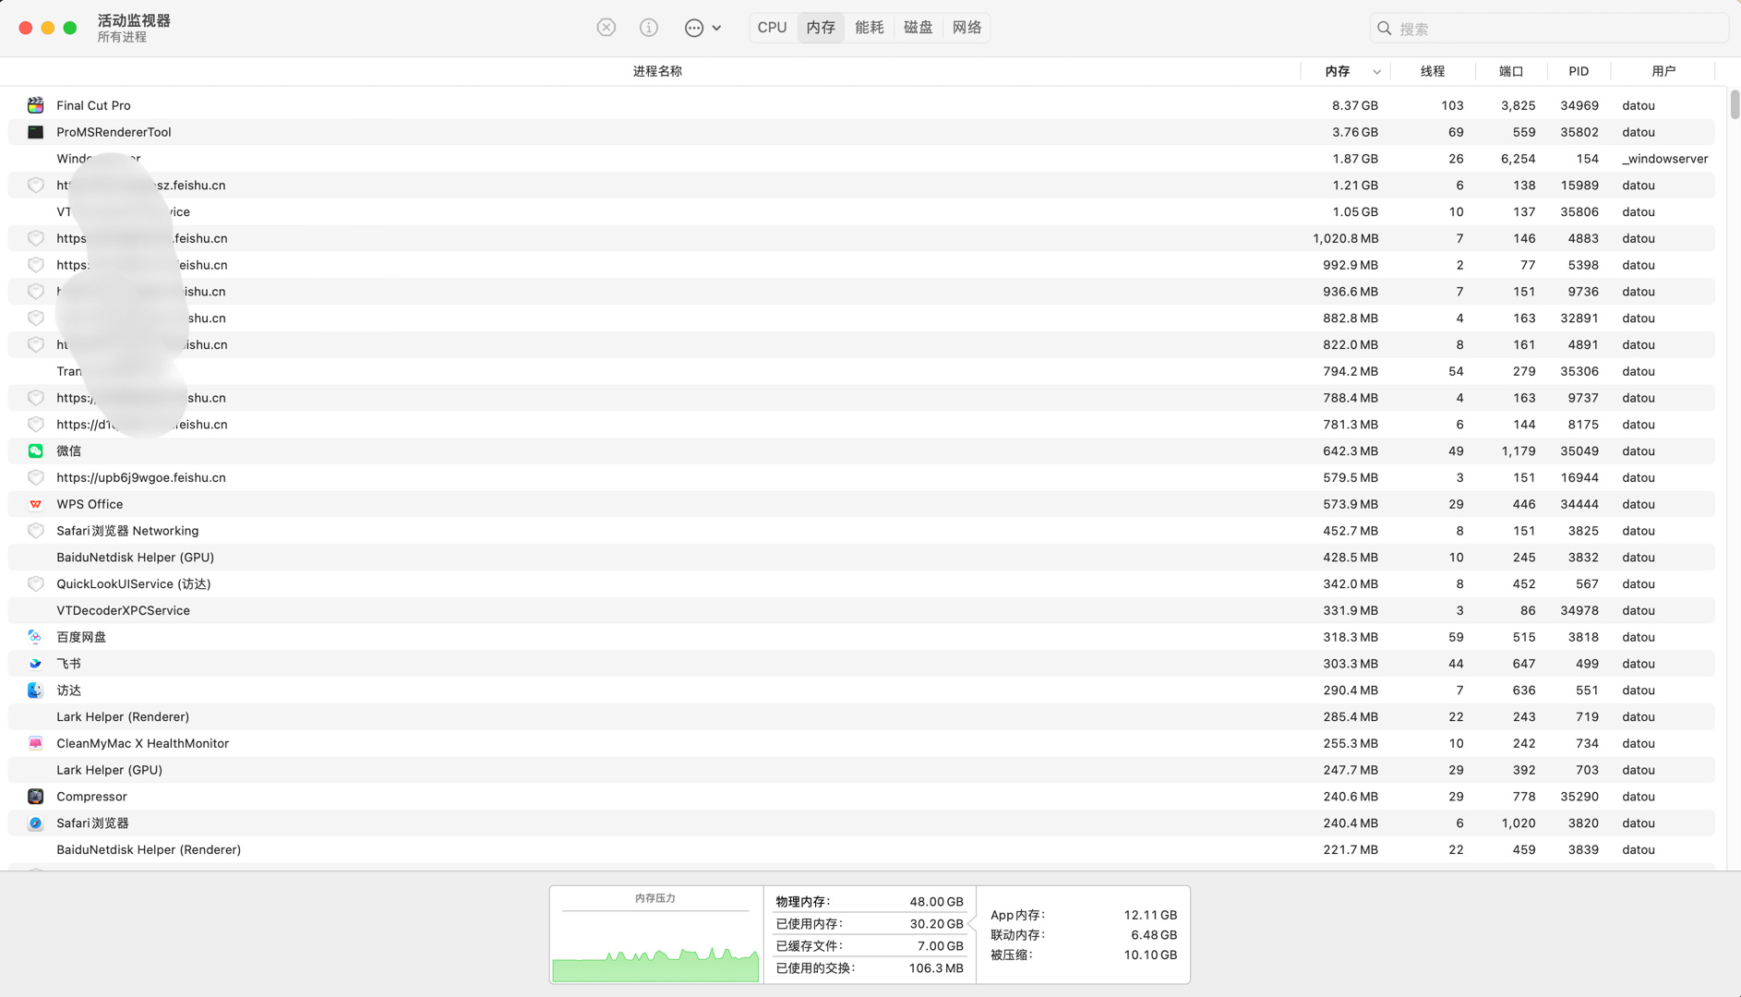Select the BaiduNetdisk Helper (Renderer) row
1741x997 pixels.
tap(861, 850)
